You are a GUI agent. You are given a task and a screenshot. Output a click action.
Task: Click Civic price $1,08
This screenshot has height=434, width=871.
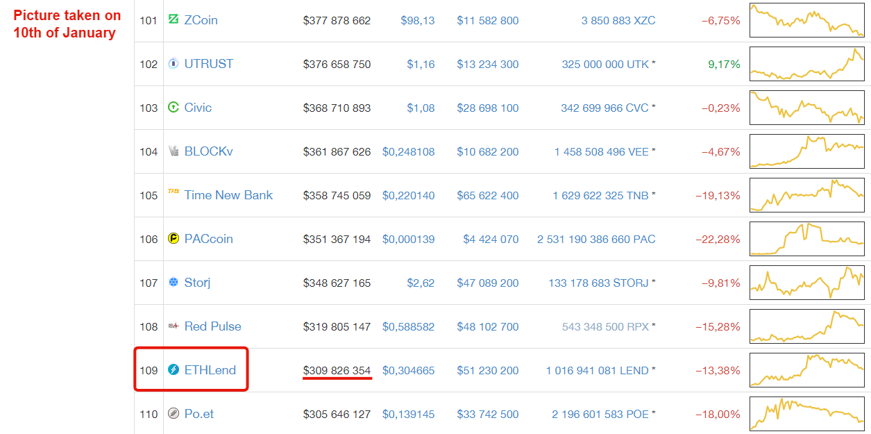(421, 108)
